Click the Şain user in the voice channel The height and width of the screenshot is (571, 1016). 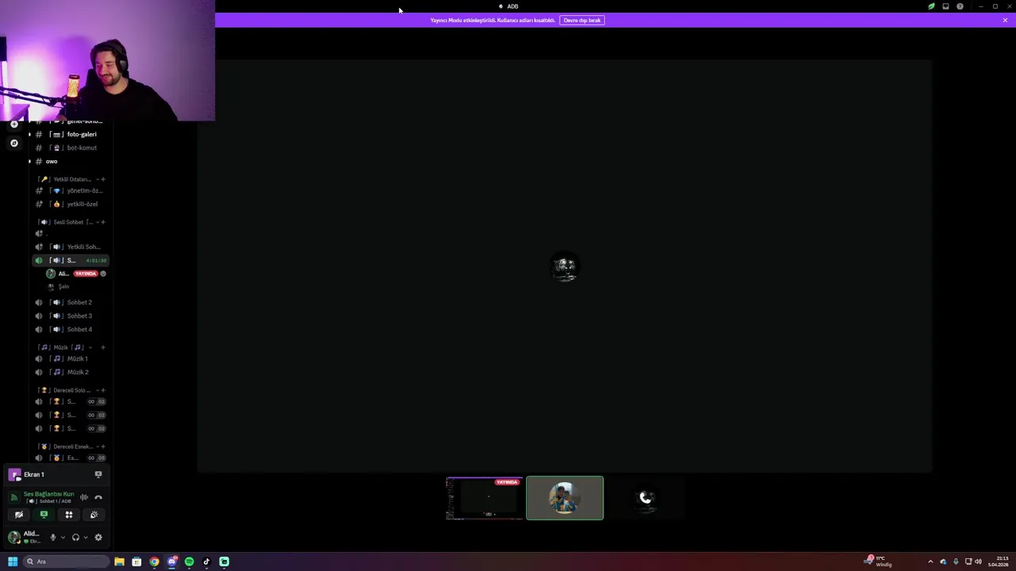[63, 286]
